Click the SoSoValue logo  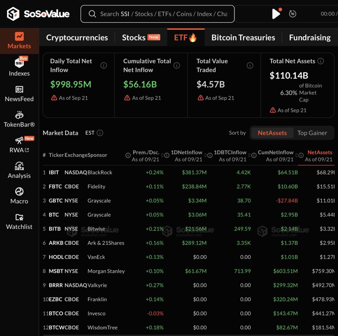click(x=38, y=14)
